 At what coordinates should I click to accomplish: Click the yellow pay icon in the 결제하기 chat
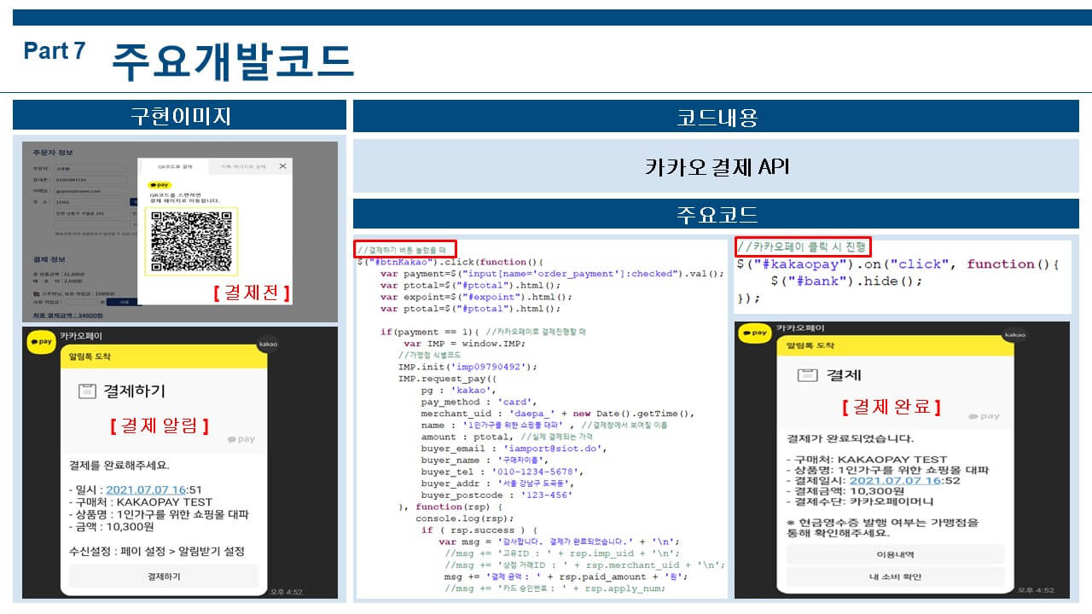(x=40, y=343)
